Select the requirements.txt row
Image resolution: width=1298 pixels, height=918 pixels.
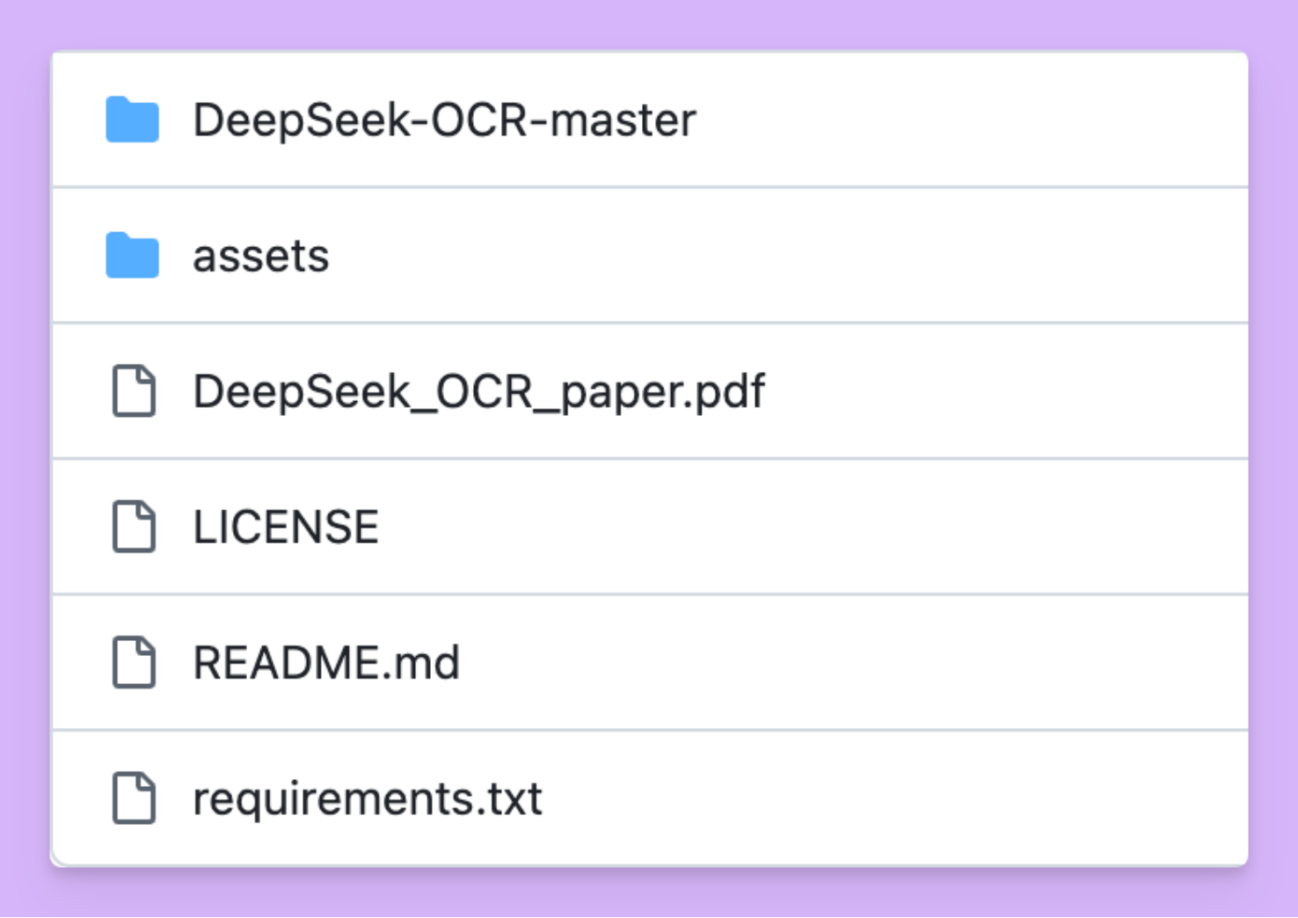coord(791,798)
